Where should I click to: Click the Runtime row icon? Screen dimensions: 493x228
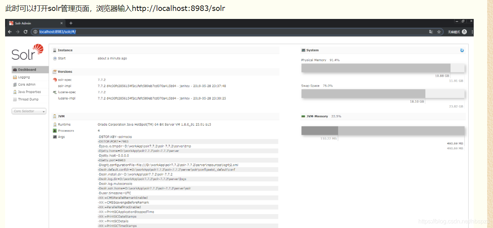coord(55,125)
